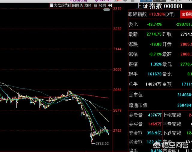This screenshot has height=152, width=192.
Task: Click the 流通市值 label
Action: coord(138,105)
